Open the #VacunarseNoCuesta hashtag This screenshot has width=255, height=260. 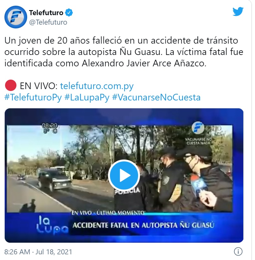[x=156, y=97]
